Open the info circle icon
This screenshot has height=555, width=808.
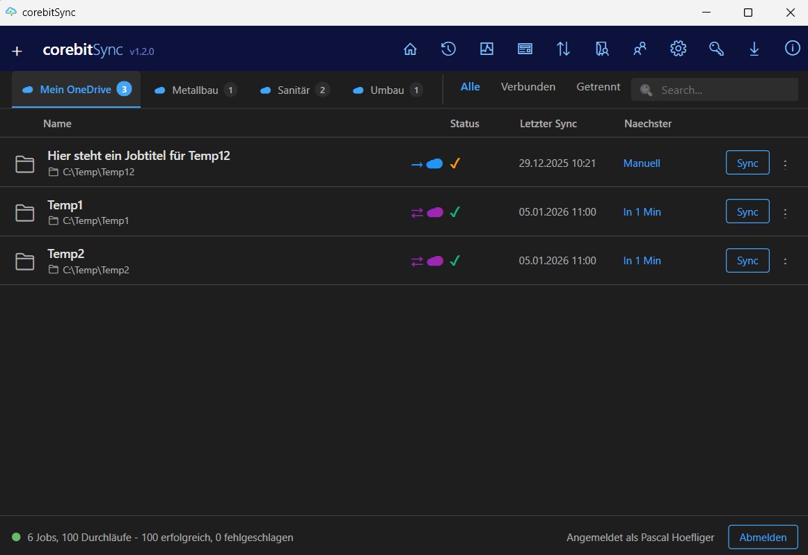click(792, 49)
